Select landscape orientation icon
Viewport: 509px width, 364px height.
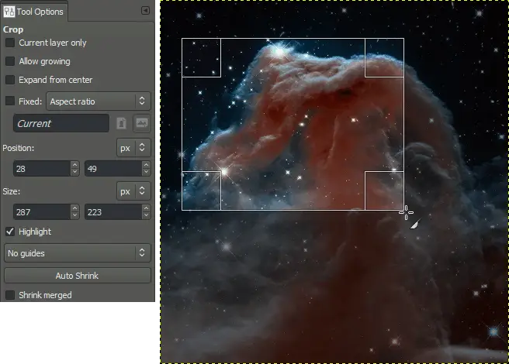point(142,123)
